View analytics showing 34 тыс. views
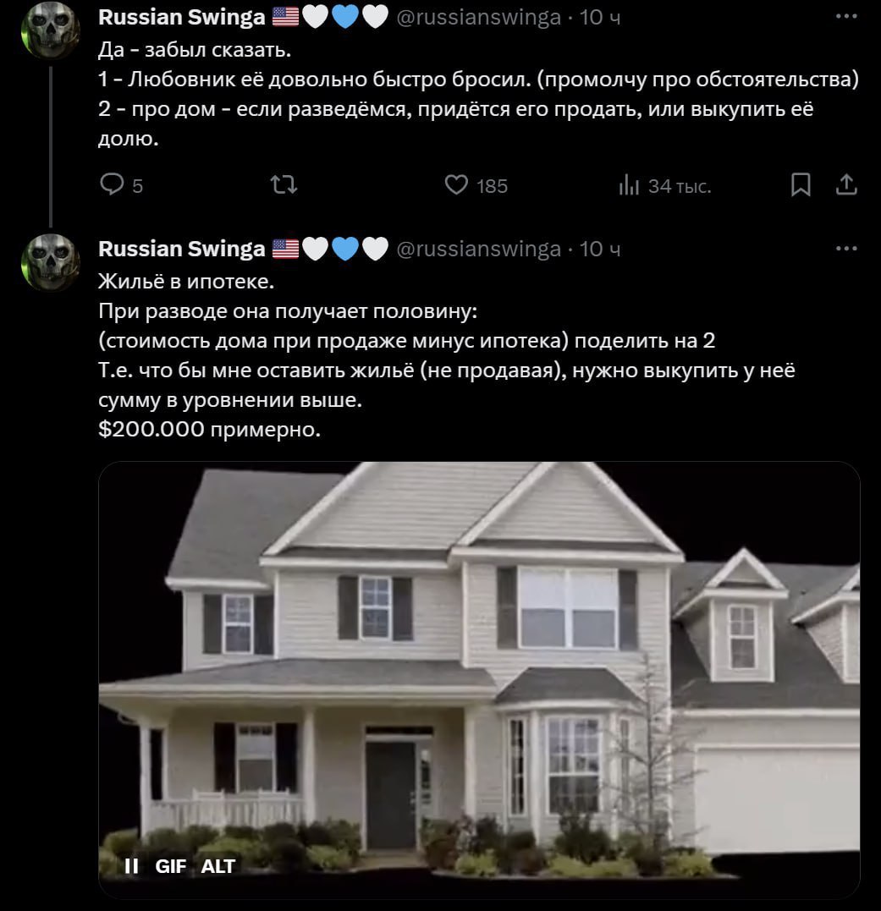 [664, 185]
